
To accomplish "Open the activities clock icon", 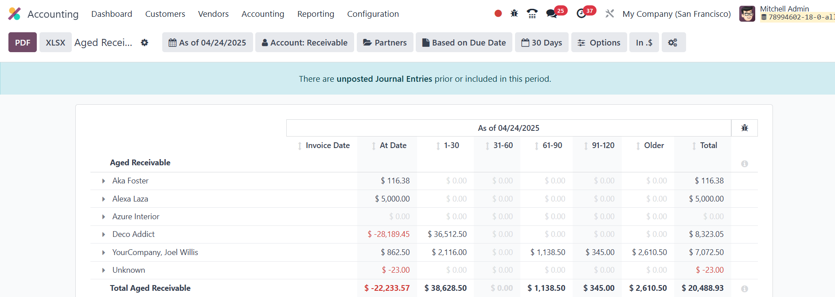I will pyautogui.click(x=581, y=14).
